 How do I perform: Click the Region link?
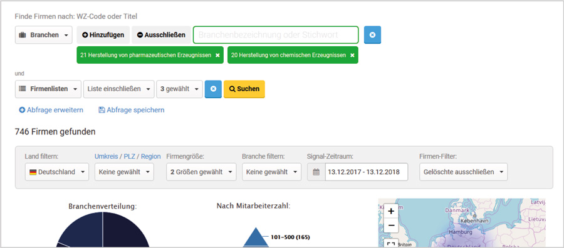(150, 156)
